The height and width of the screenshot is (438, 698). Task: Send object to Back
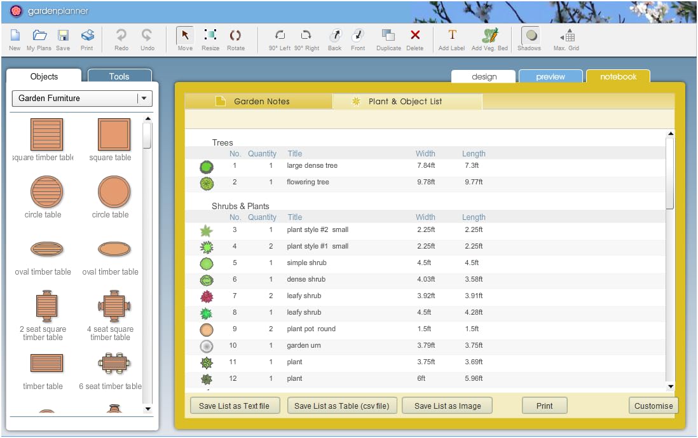[334, 36]
